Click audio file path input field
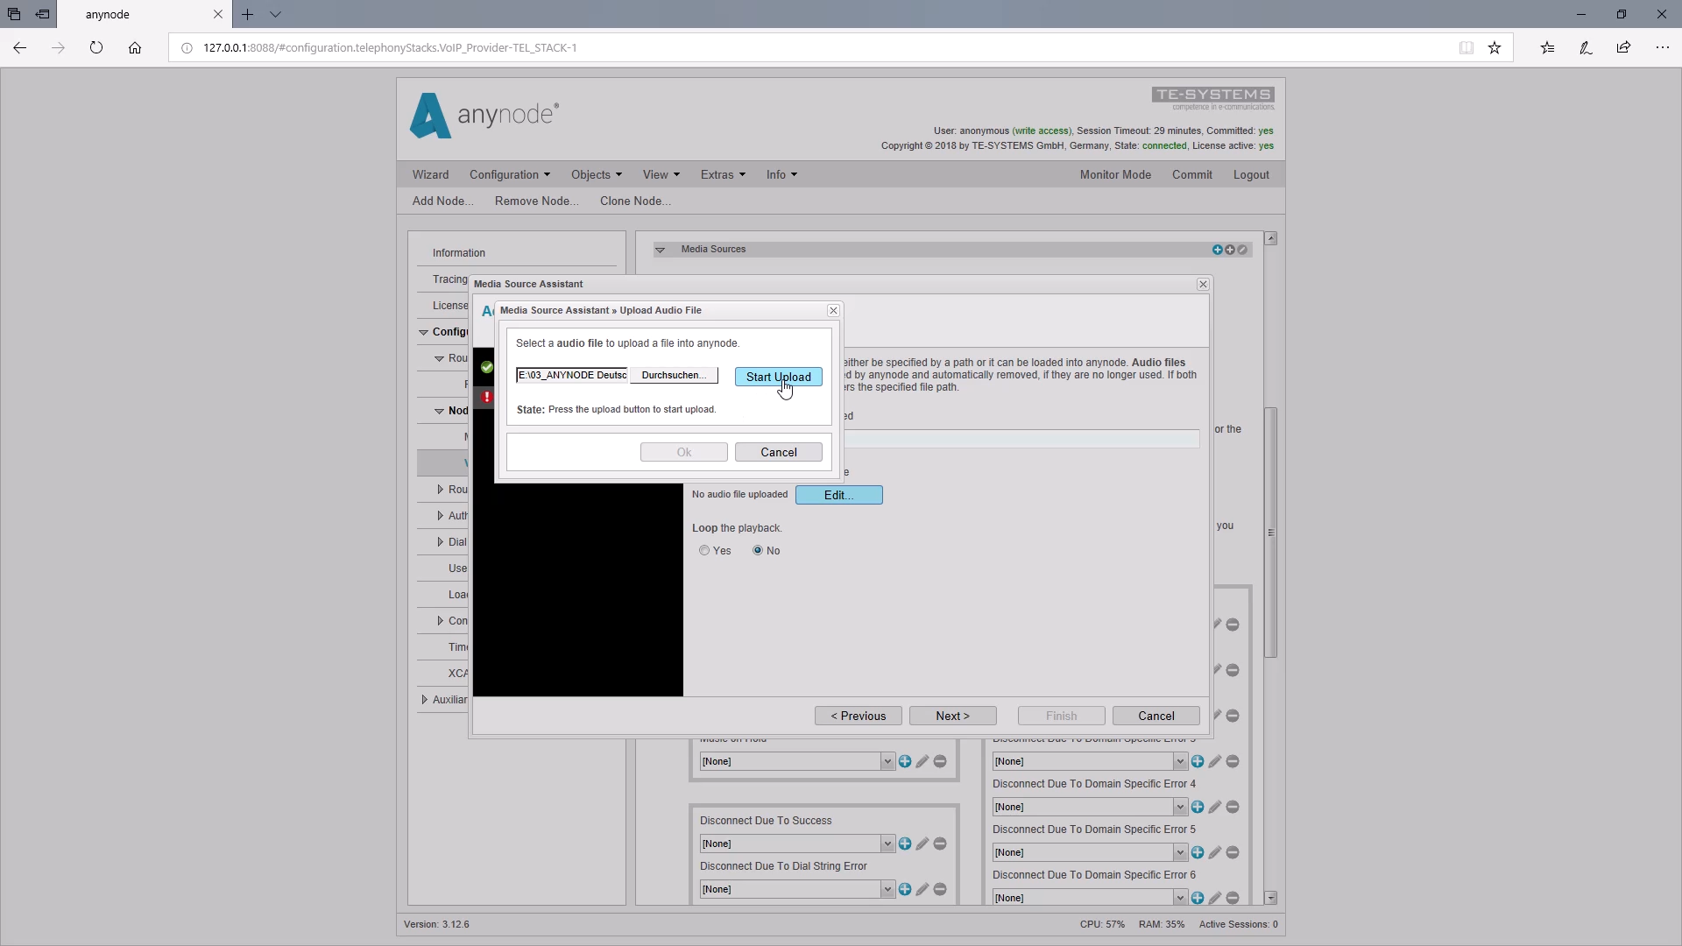Viewport: 1682px width, 946px height. (x=572, y=375)
